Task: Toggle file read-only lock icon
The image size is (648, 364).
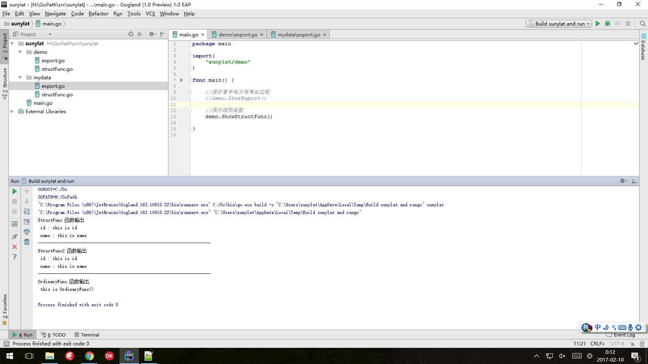Action: coord(632,344)
